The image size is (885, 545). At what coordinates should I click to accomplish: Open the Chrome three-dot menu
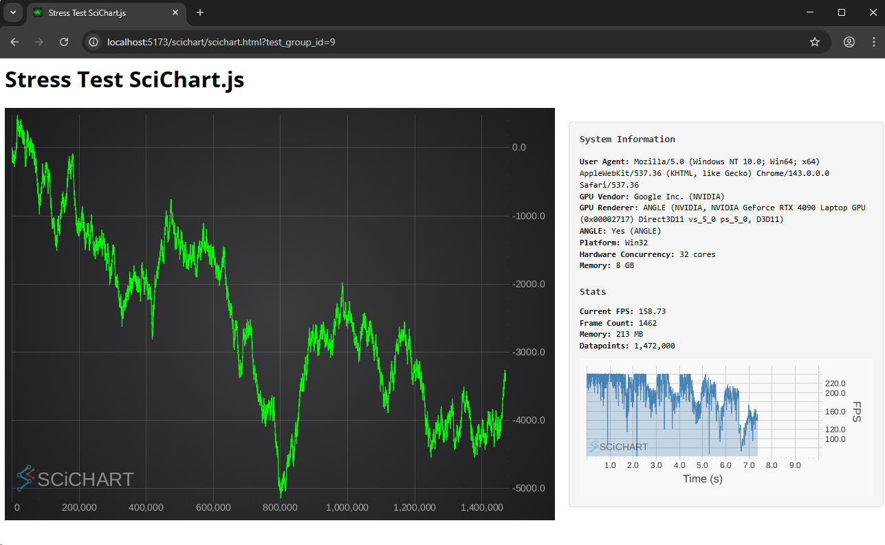tap(873, 42)
